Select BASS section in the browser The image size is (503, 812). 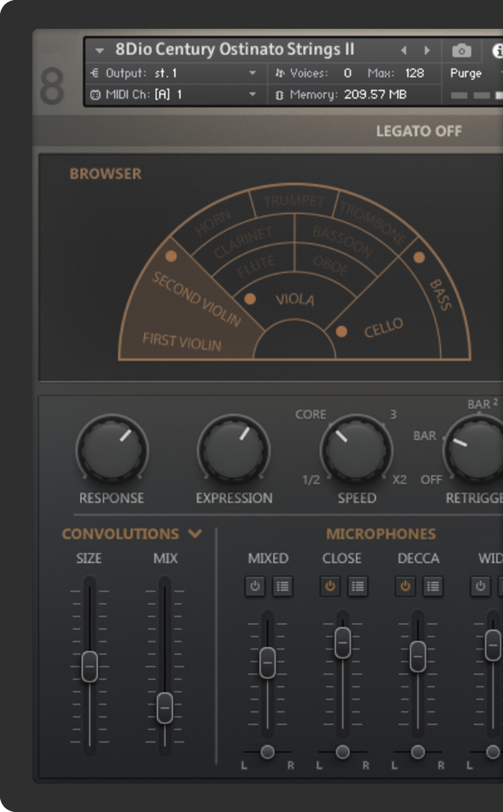[440, 295]
